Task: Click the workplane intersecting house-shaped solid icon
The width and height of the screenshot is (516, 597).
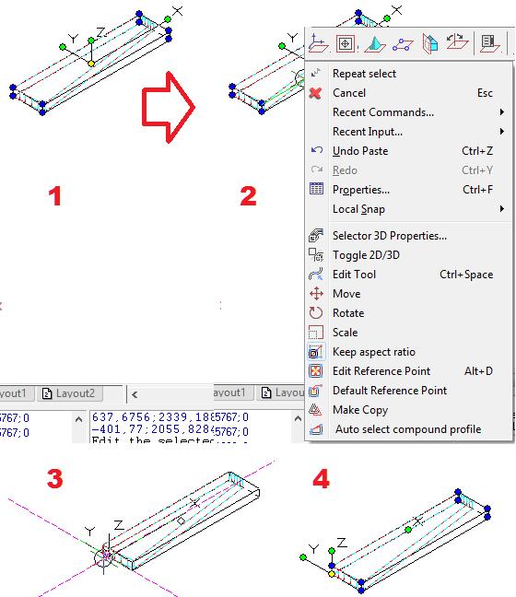Action: (430, 43)
